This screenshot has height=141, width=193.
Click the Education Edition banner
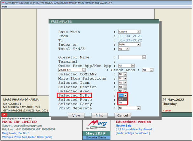click(96, 137)
